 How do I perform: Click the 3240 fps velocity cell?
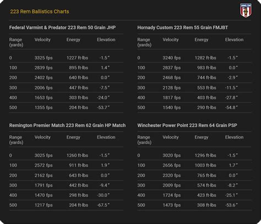click(172, 58)
